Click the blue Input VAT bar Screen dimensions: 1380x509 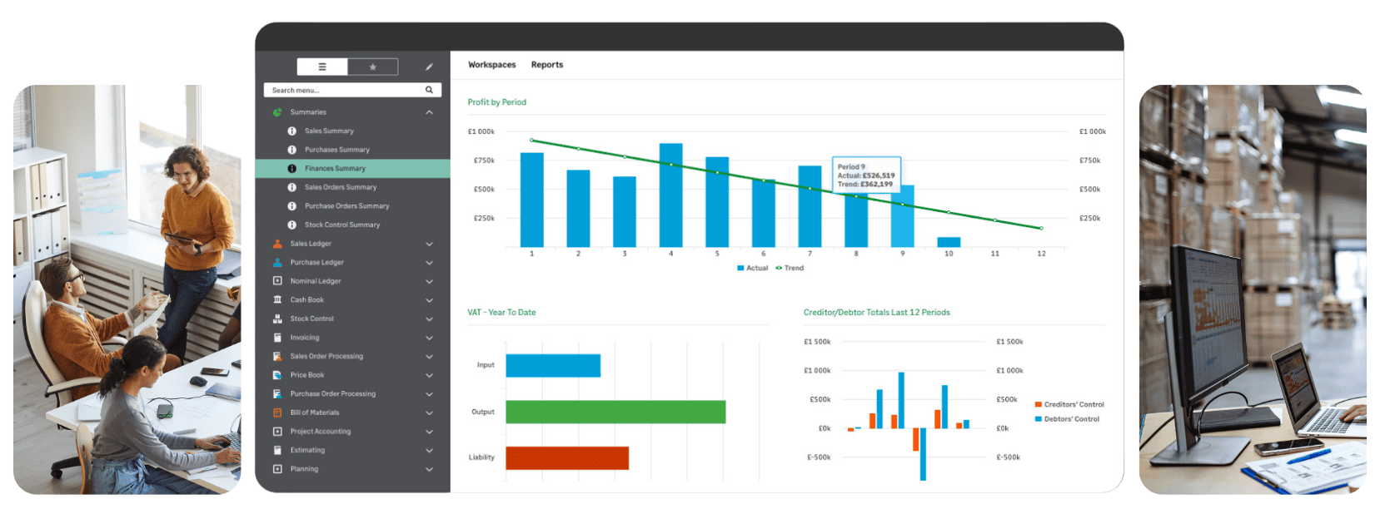[553, 366]
